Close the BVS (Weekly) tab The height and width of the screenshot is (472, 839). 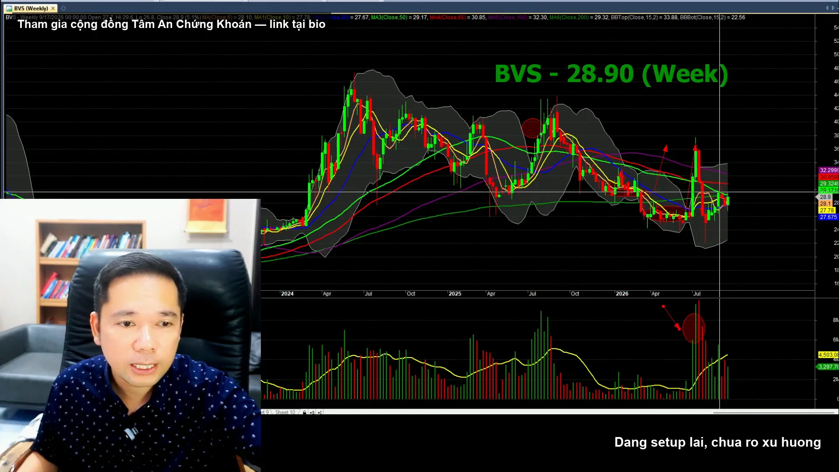pos(53,8)
